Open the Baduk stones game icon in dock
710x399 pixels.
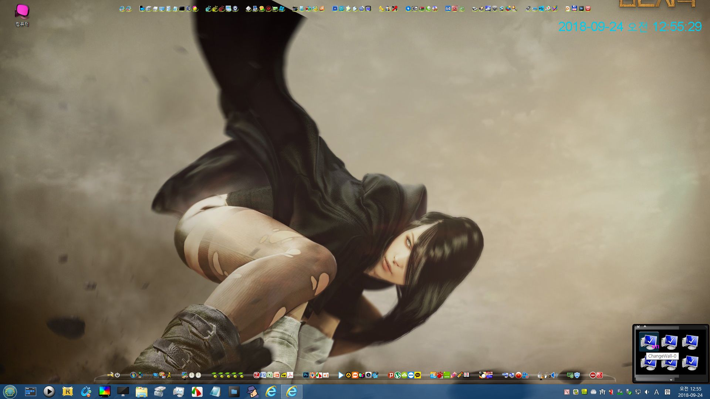pos(483,375)
